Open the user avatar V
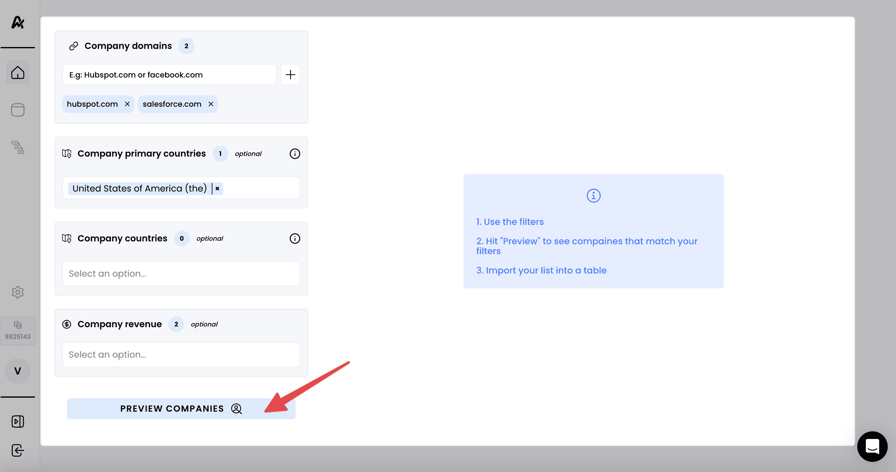The width and height of the screenshot is (896, 472). (18, 371)
